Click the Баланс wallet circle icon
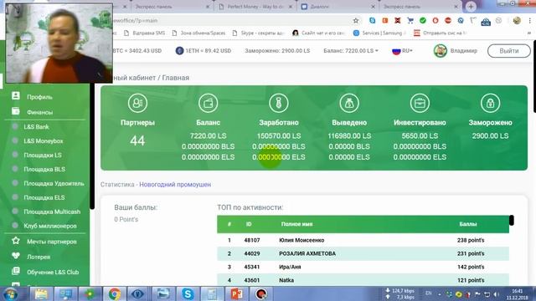This screenshot has width=536, height=301. pos(208,103)
